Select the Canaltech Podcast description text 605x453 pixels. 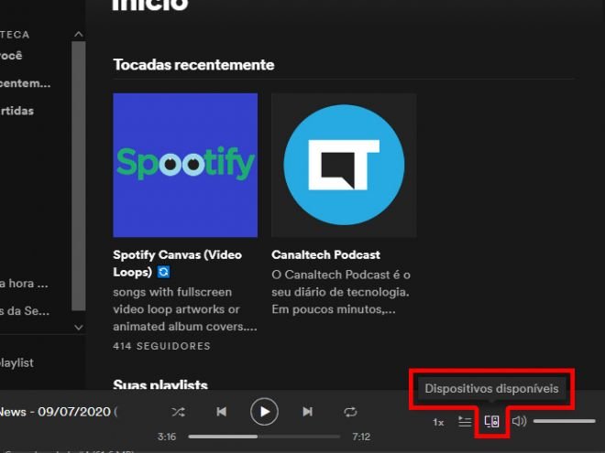point(341,292)
